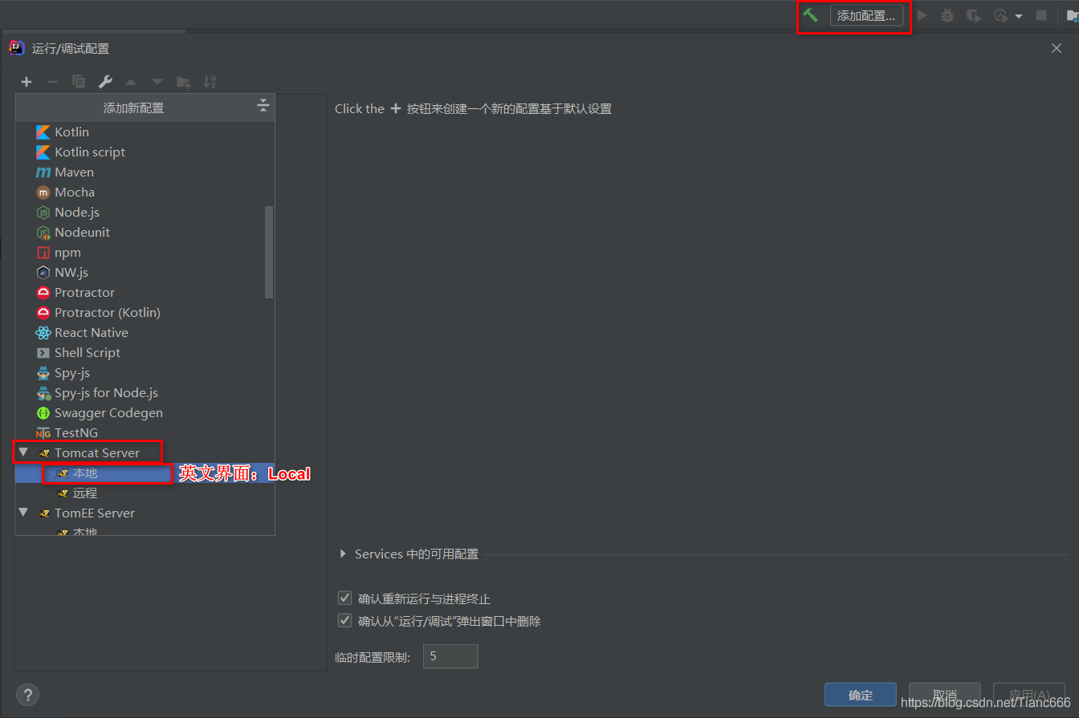This screenshot has width=1079, height=718.
Task: Click the 确定 button
Action: click(861, 695)
